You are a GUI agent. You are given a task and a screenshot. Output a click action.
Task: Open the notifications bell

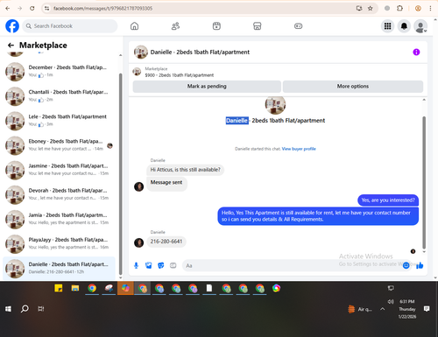coord(404,26)
